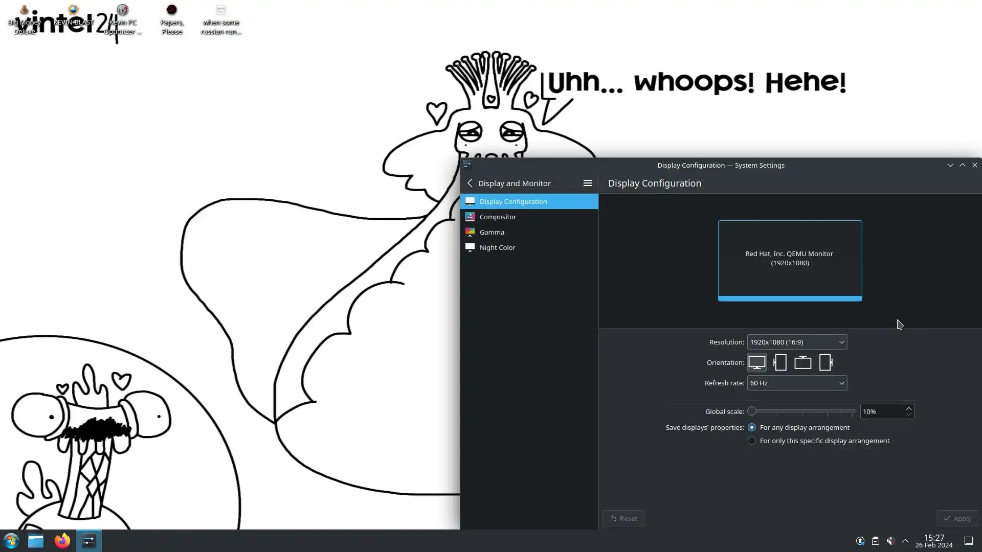The image size is (982, 552).
Task: Pick the upside-down orientation icon
Action: (802, 362)
